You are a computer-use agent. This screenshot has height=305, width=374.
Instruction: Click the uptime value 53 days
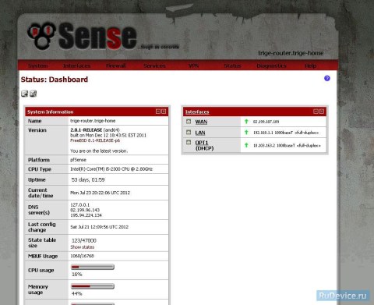[x=88, y=179]
